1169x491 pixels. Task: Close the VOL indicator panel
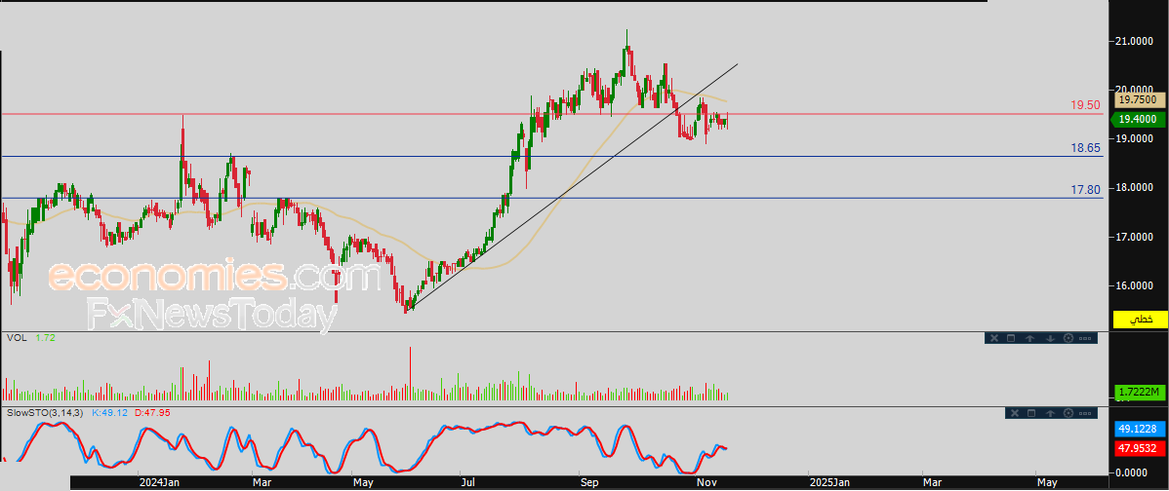tap(994, 338)
